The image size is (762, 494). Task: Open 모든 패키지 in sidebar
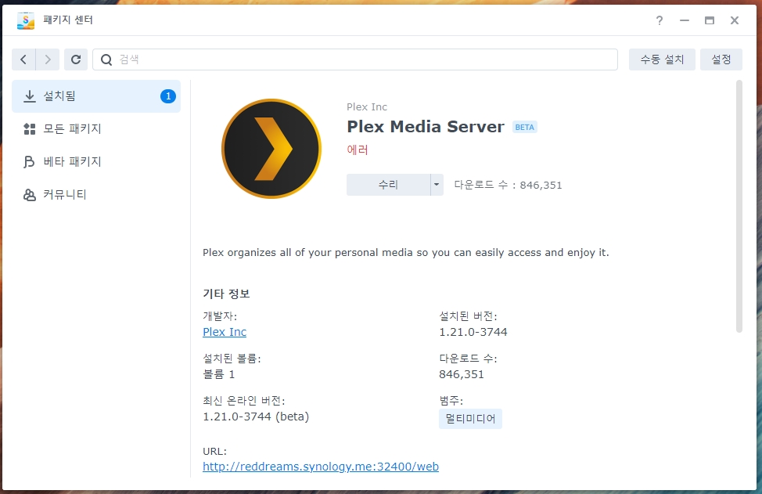tap(96, 129)
